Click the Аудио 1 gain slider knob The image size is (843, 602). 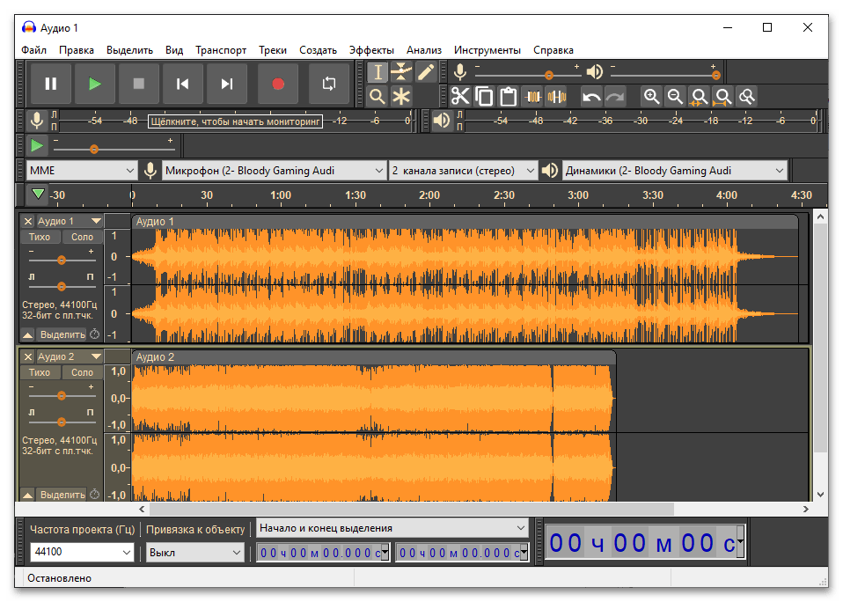coord(62,260)
